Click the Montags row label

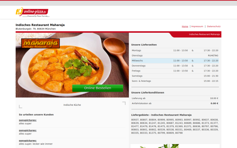pyautogui.click(x=136, y=51)
